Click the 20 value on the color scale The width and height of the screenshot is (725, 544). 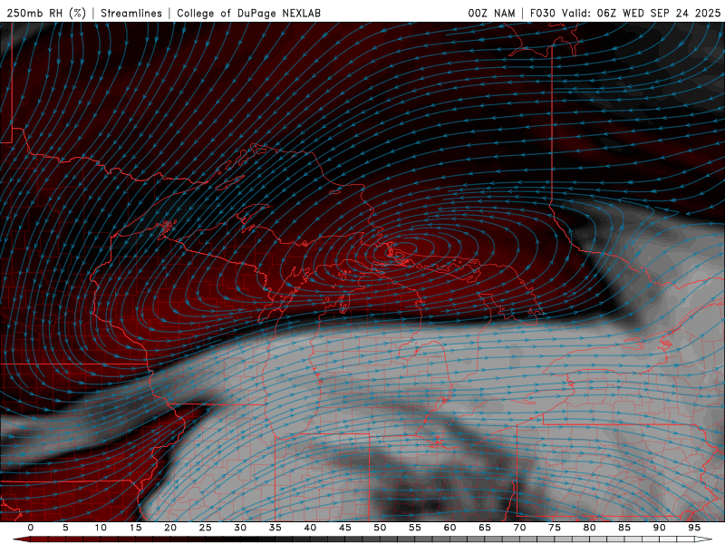(170, 528)
